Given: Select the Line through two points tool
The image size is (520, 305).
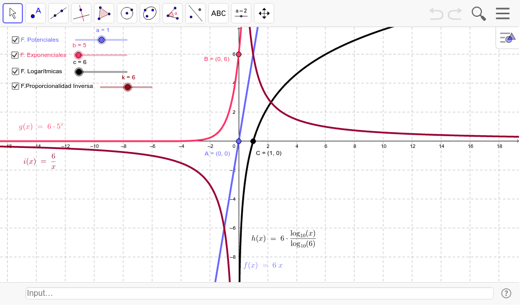Looking at the screenshot, I should (58, 13).
